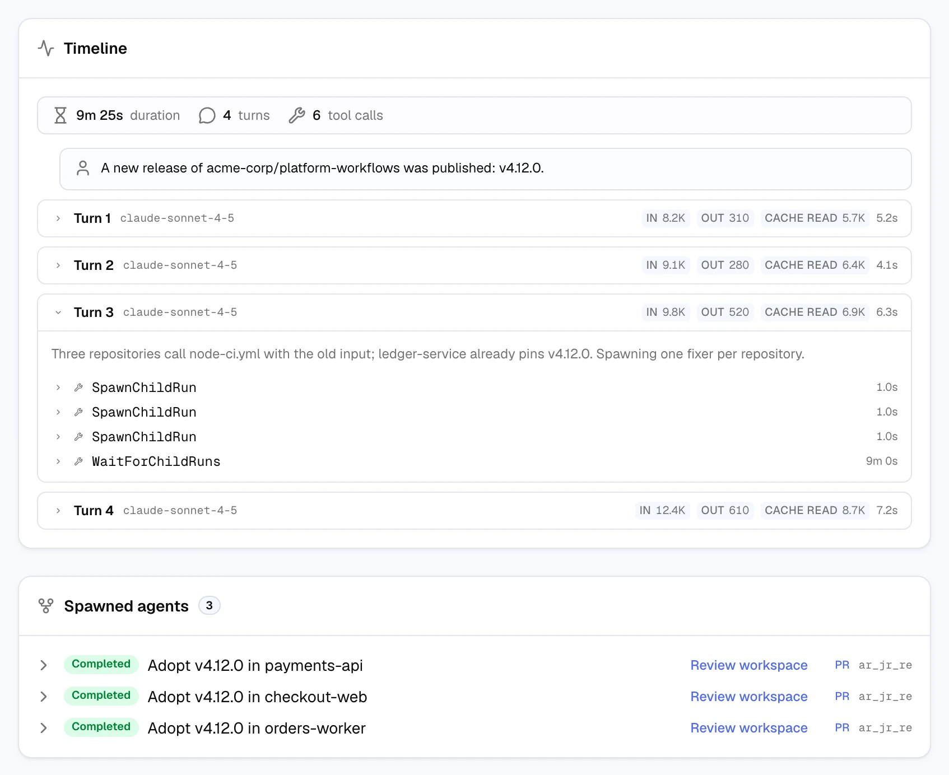949x775 pixels.
Task: Open the PR link for orders-worker
Action: tap(842, 728)
